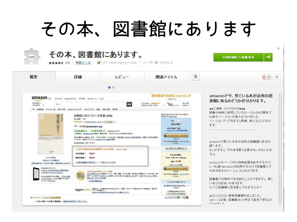Select the second screenshot carousel dot
The image size is (297, 222).
pyautogui.click(x=113, y=87)
